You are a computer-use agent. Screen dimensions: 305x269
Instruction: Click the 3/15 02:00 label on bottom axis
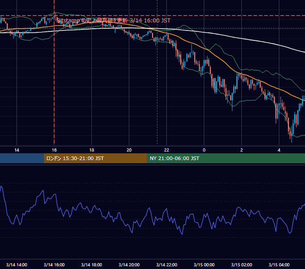click(242, 265)
